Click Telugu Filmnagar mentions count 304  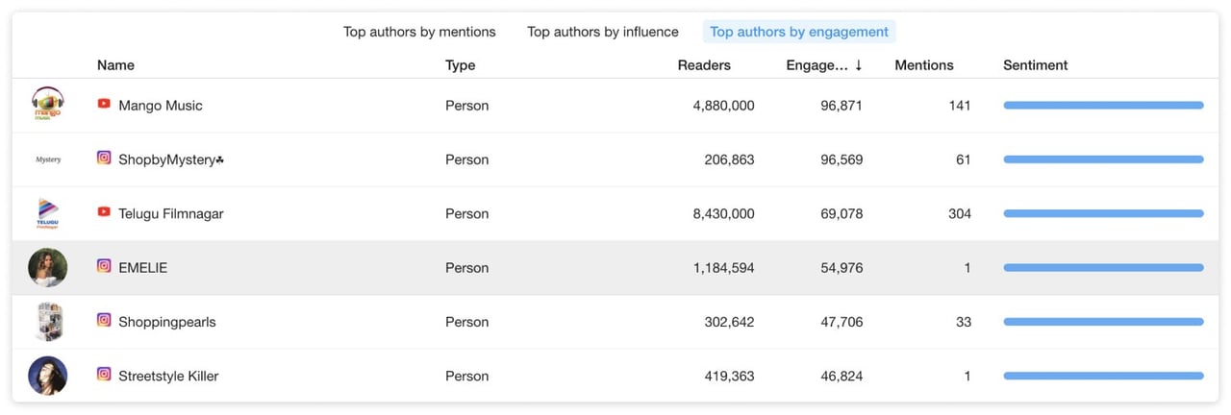tap(960, 213)
